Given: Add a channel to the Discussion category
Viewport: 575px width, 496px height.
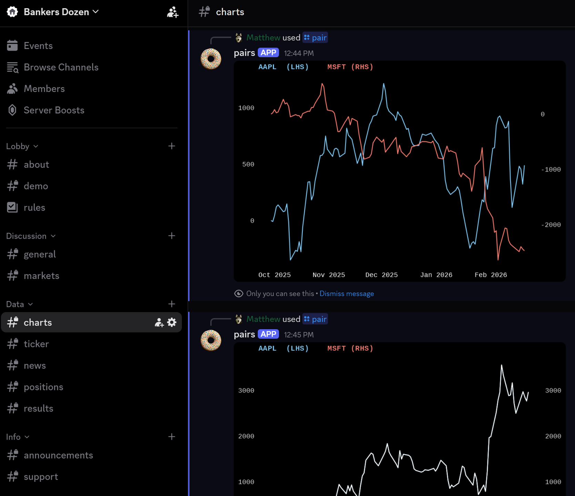Looking at the screenshot, I should pos(172,236).
